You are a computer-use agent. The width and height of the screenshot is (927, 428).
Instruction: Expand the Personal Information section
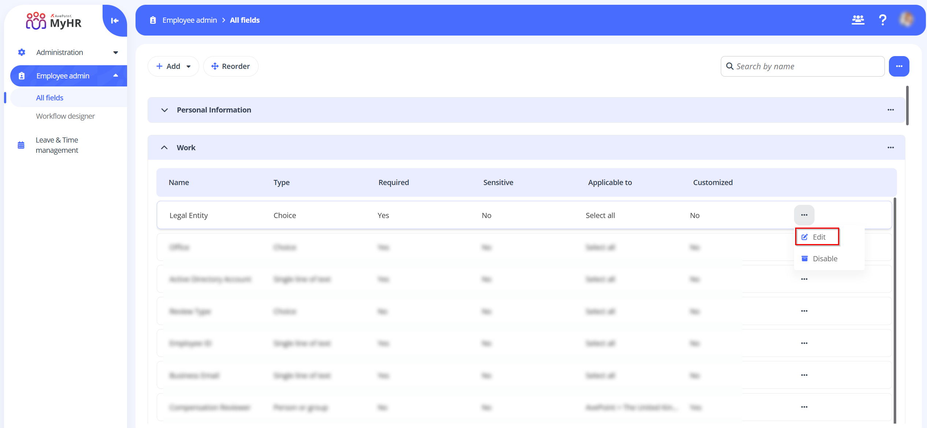[x=165, y=110]
